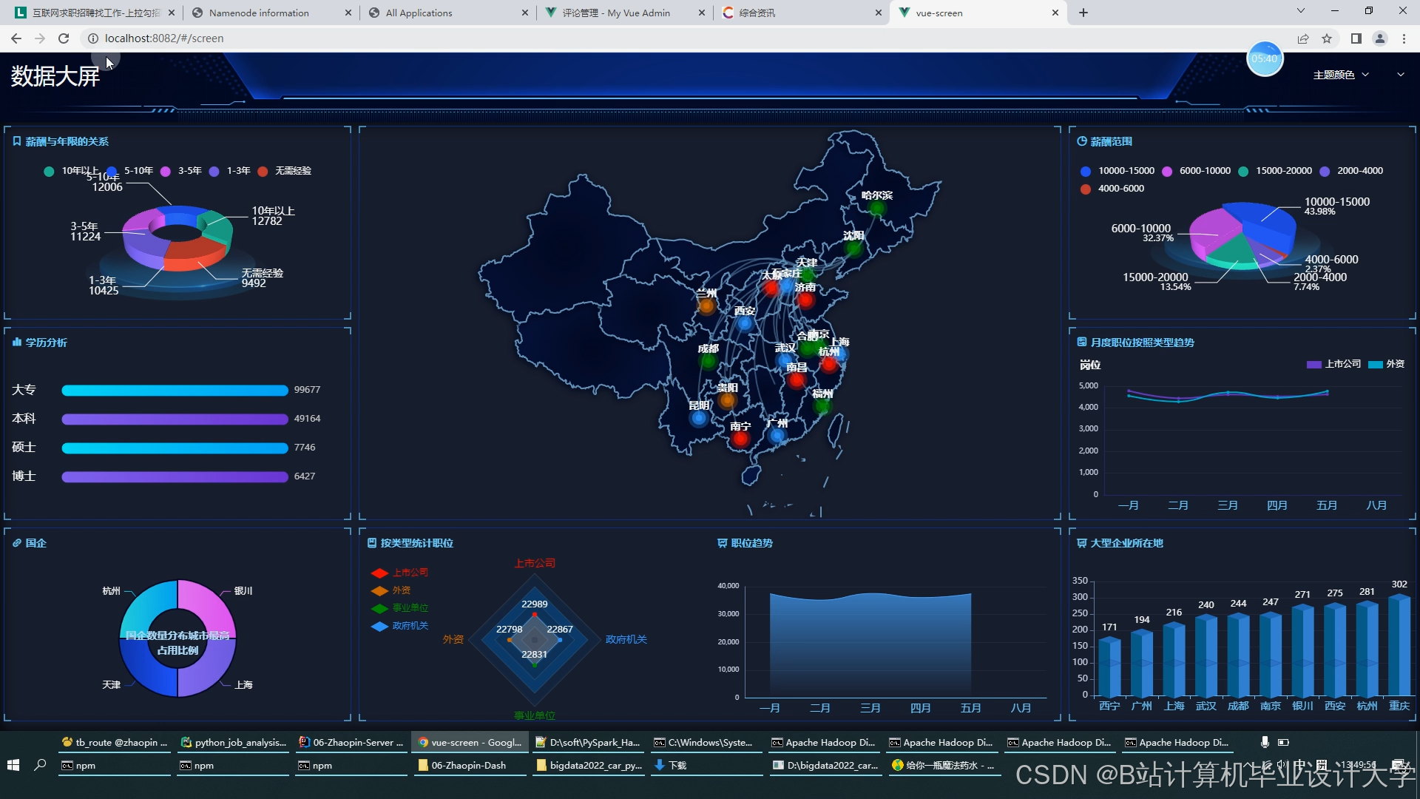Switch to the All Applications tab

click(419, 13)
